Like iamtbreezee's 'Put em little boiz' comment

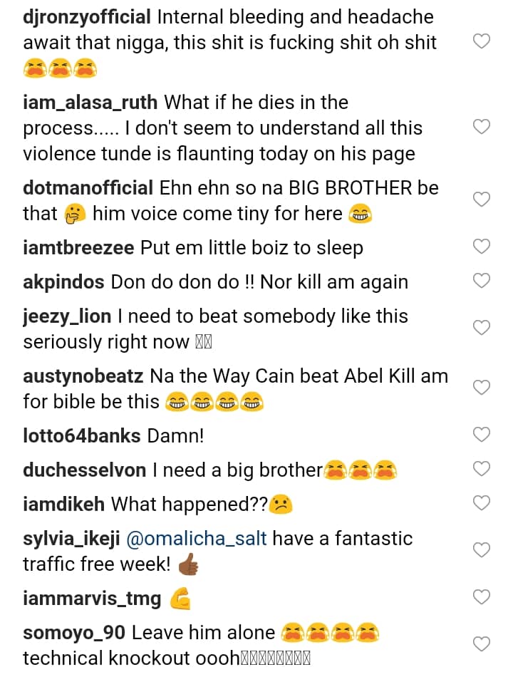tap(482, 247)
